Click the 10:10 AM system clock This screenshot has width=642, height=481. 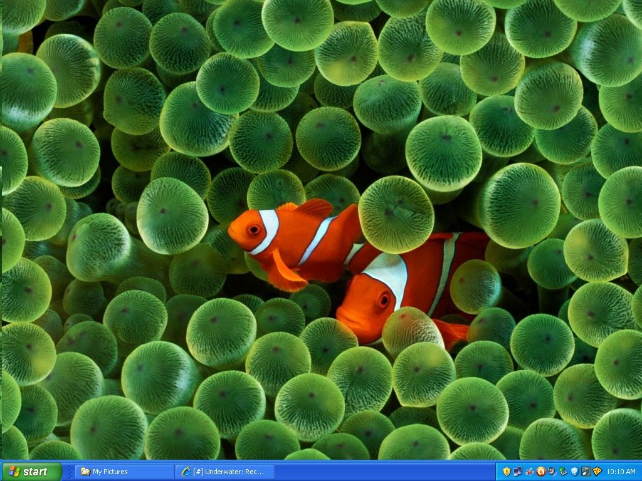621,472
